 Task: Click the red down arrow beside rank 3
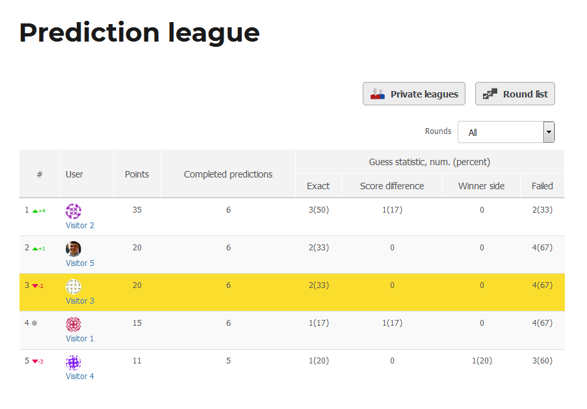point(35,286)
